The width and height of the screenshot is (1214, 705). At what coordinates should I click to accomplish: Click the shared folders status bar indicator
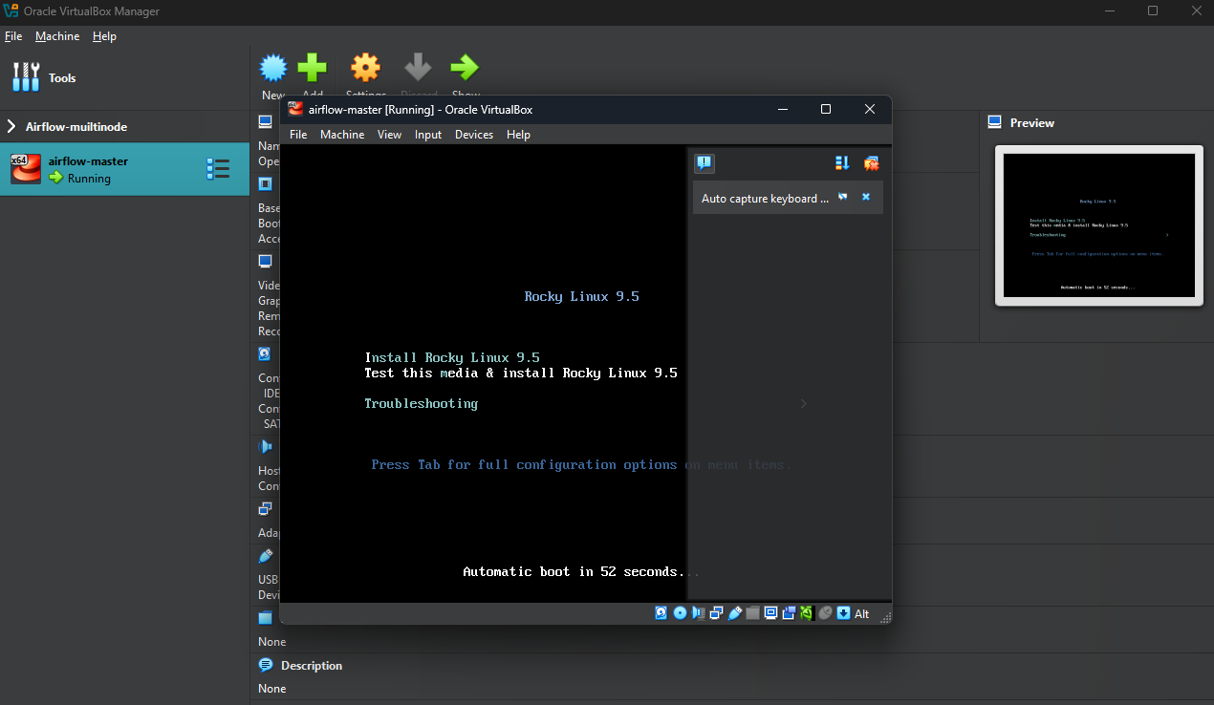(752, 613)
